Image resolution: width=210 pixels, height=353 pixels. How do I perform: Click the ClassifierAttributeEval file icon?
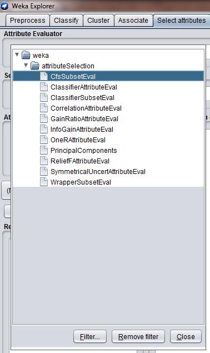44,87
